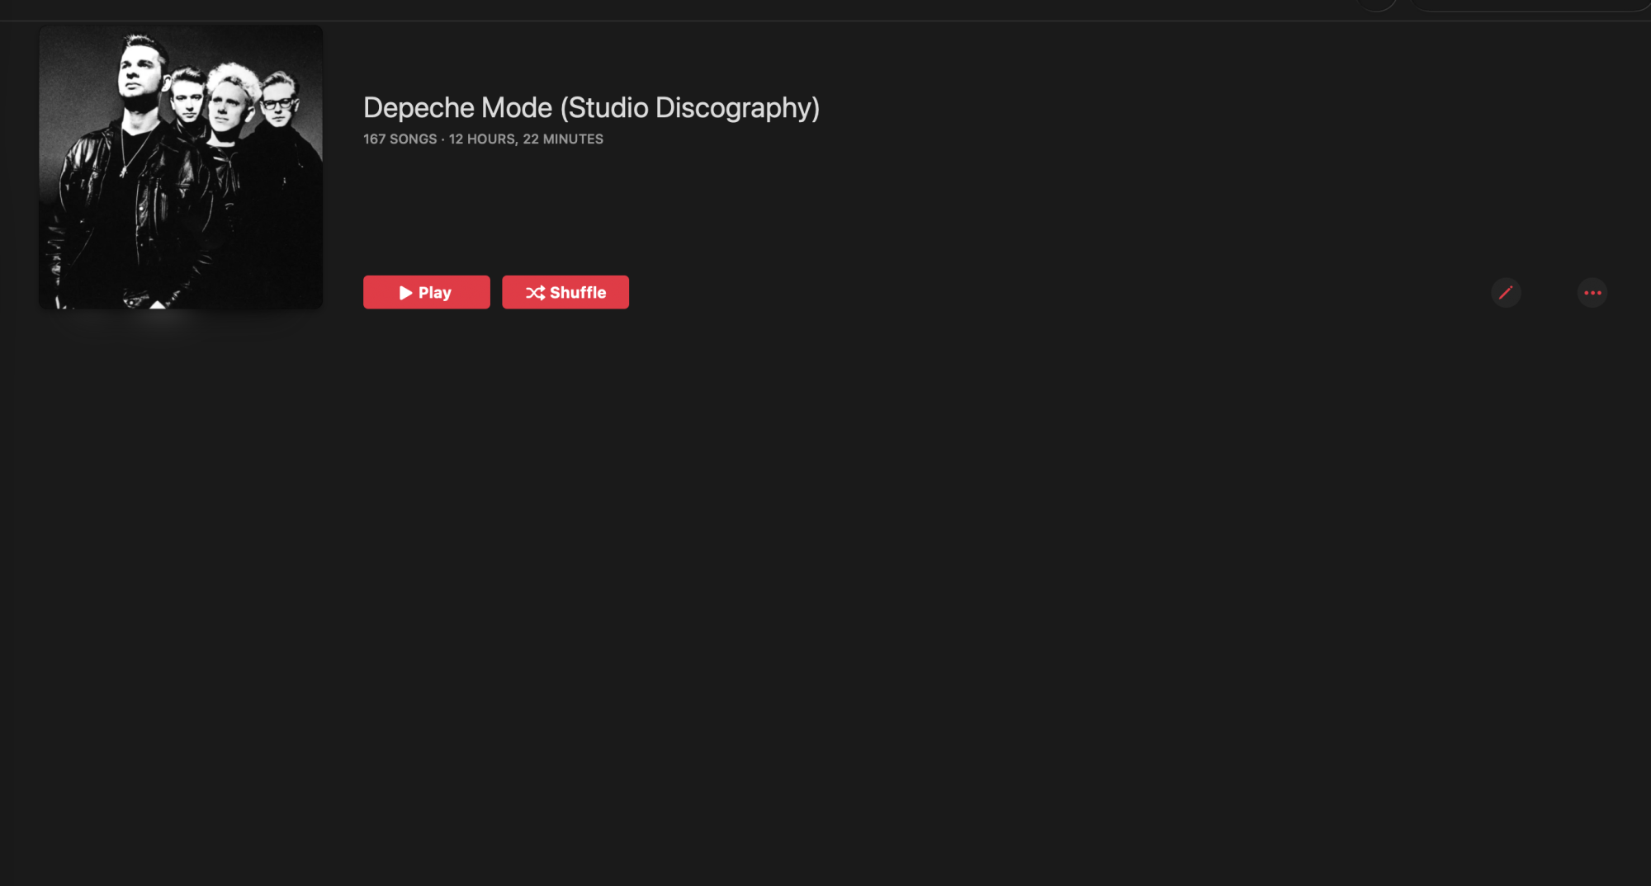Select the playlist title Depeche Mode (Studio Discography)
Image resolution: width=1651 pixels, height=886 pixels.
coord(591,108)
